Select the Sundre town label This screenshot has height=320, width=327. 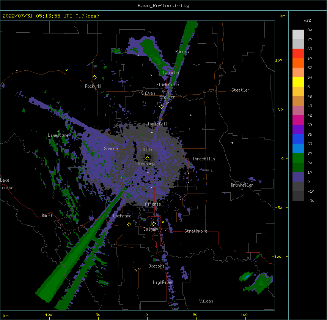[111, 149]
